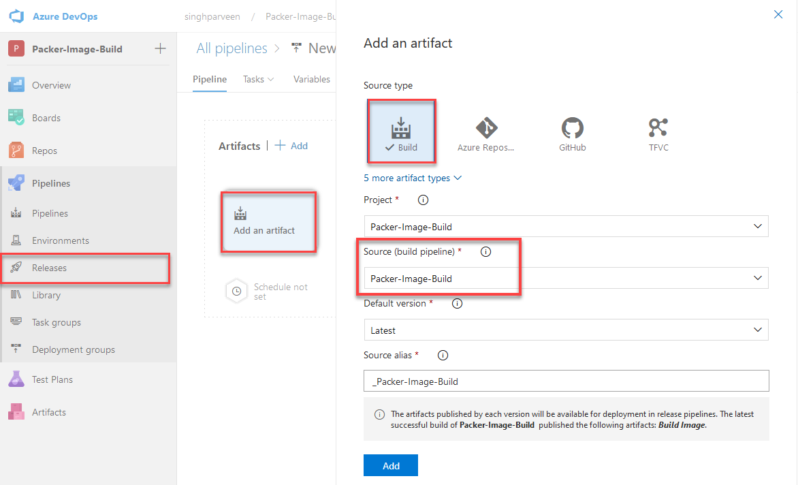Viewport: 798px width, 485px height.
Task: Click the All pipelines breadcrumb link
Action: coord(232,48)
